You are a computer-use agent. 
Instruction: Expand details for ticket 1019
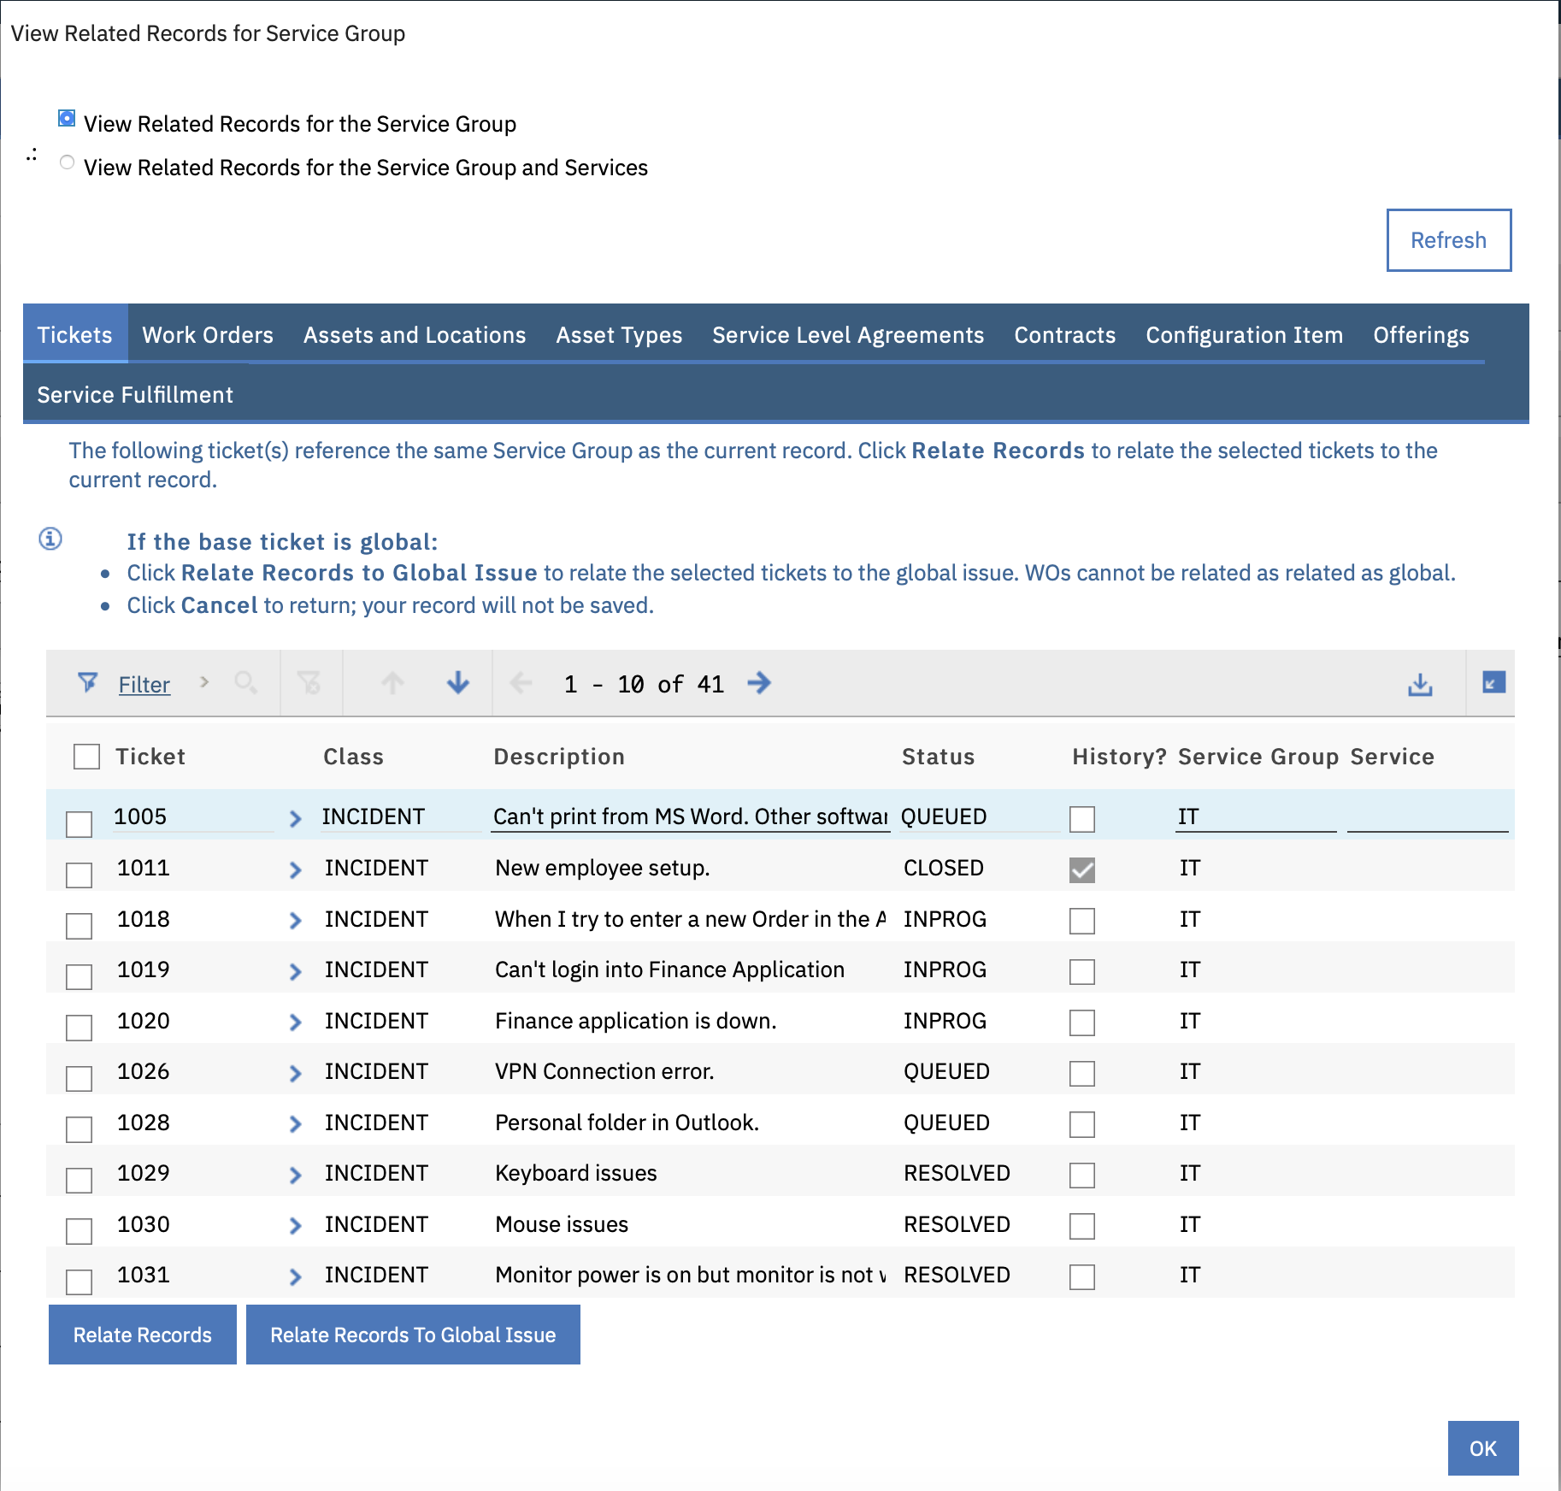(x=295, y=970)
